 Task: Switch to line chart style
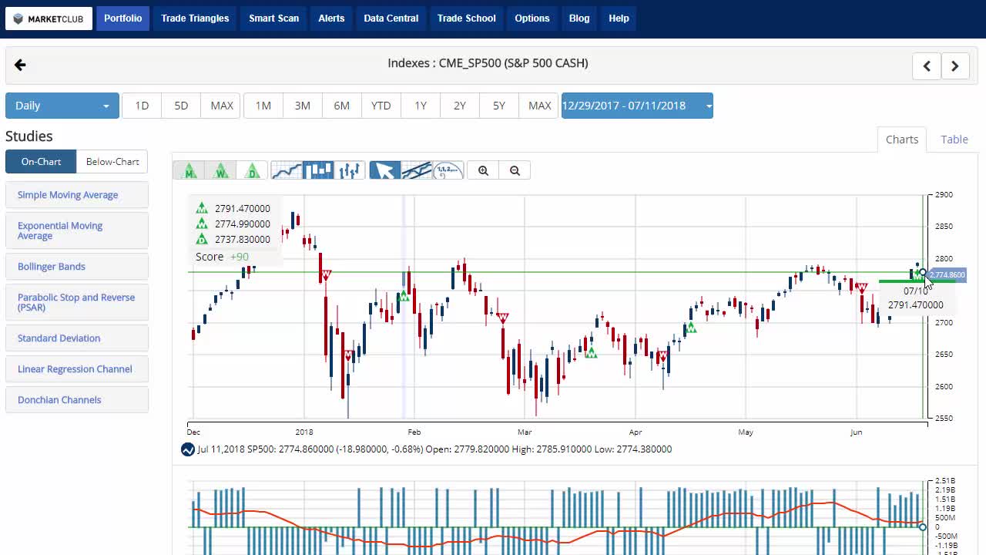(x=287, y=170)
